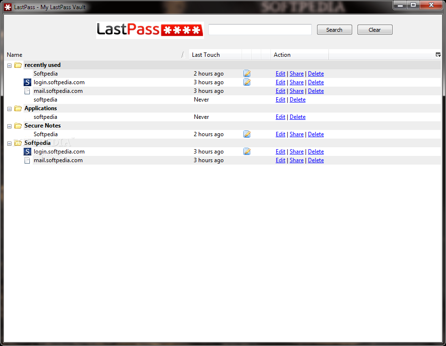The height and width of the screenshot is (346, 446).
Task: Click the Clear button
Action: coord(375,29)
